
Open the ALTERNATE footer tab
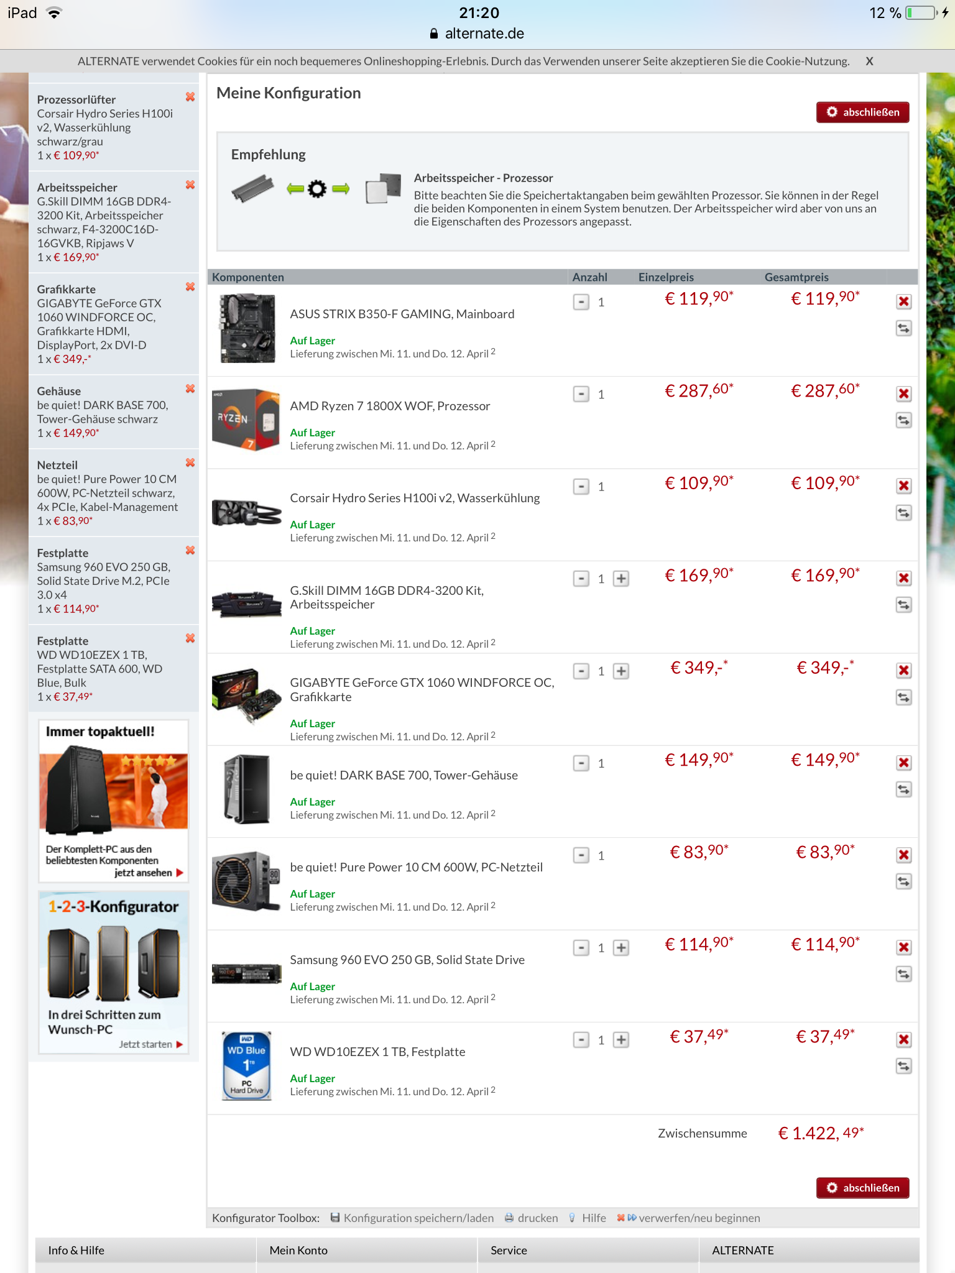click(x=810, y=1250)
